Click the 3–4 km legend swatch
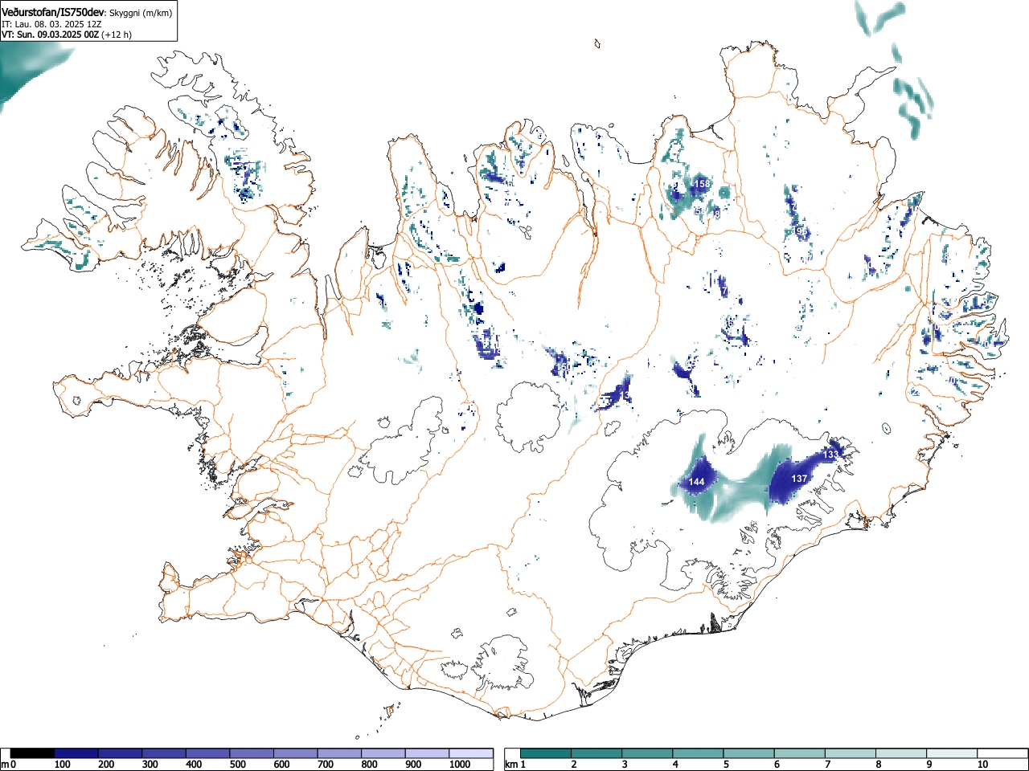Screen dimensions: 1029x771 coord(648,753)
